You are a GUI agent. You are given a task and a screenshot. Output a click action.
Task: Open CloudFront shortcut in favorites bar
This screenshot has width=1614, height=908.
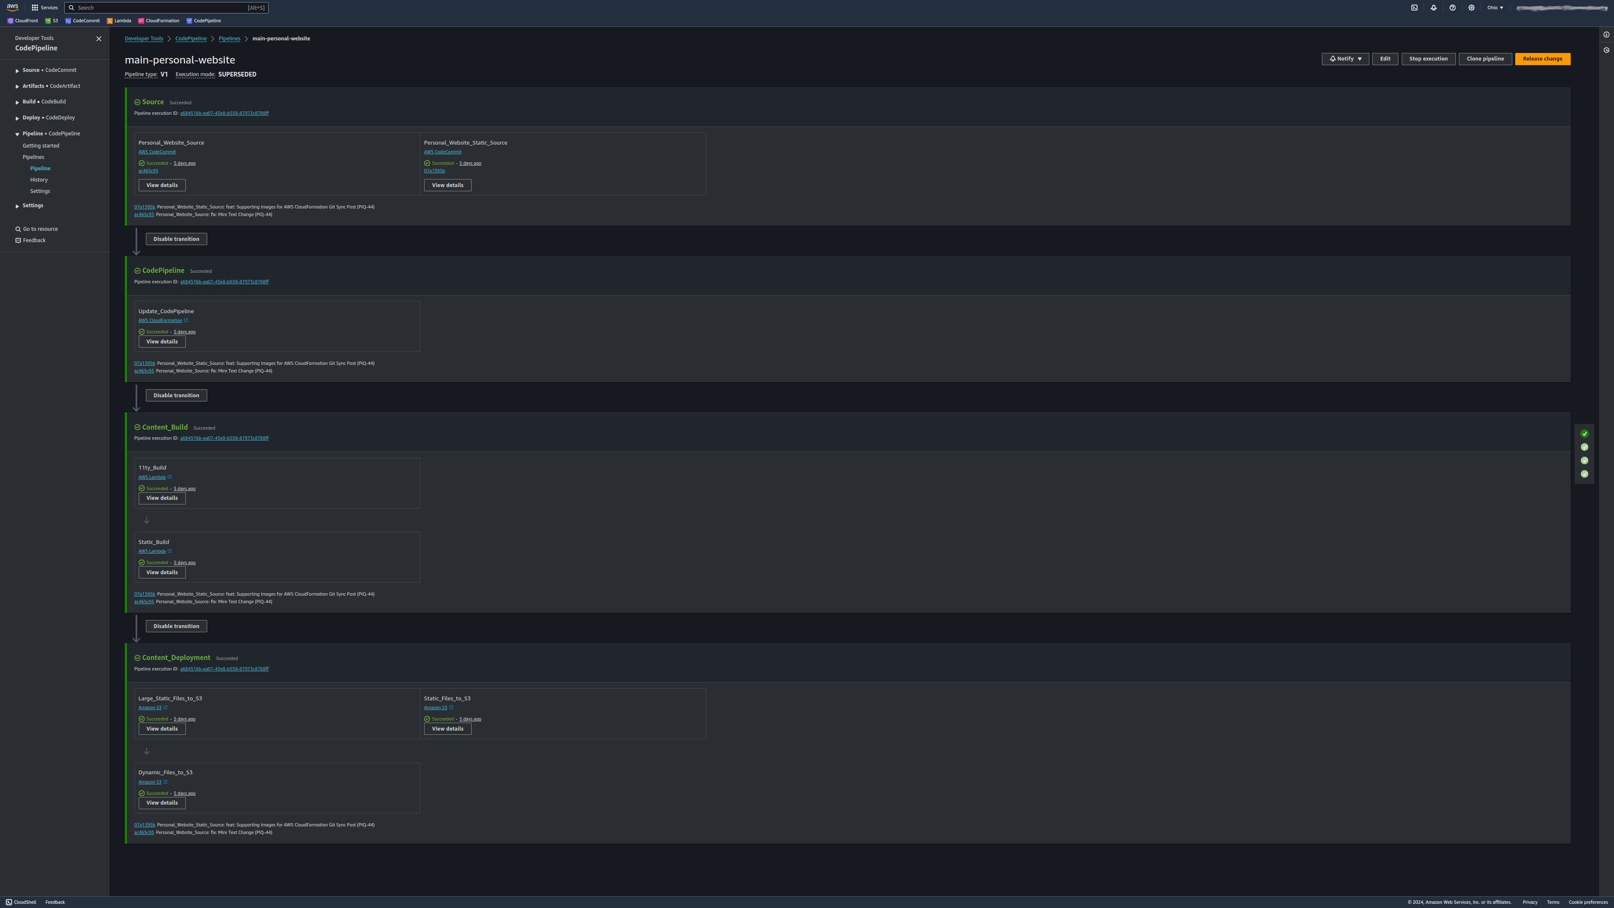pyautogui.click(x=23, y=21)
